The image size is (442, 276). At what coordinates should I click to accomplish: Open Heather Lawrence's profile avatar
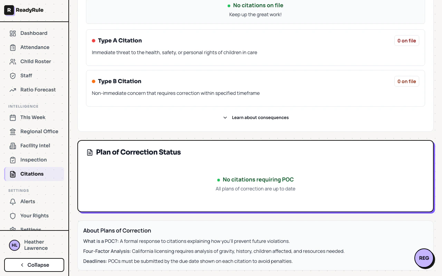(x=14, y=245)
